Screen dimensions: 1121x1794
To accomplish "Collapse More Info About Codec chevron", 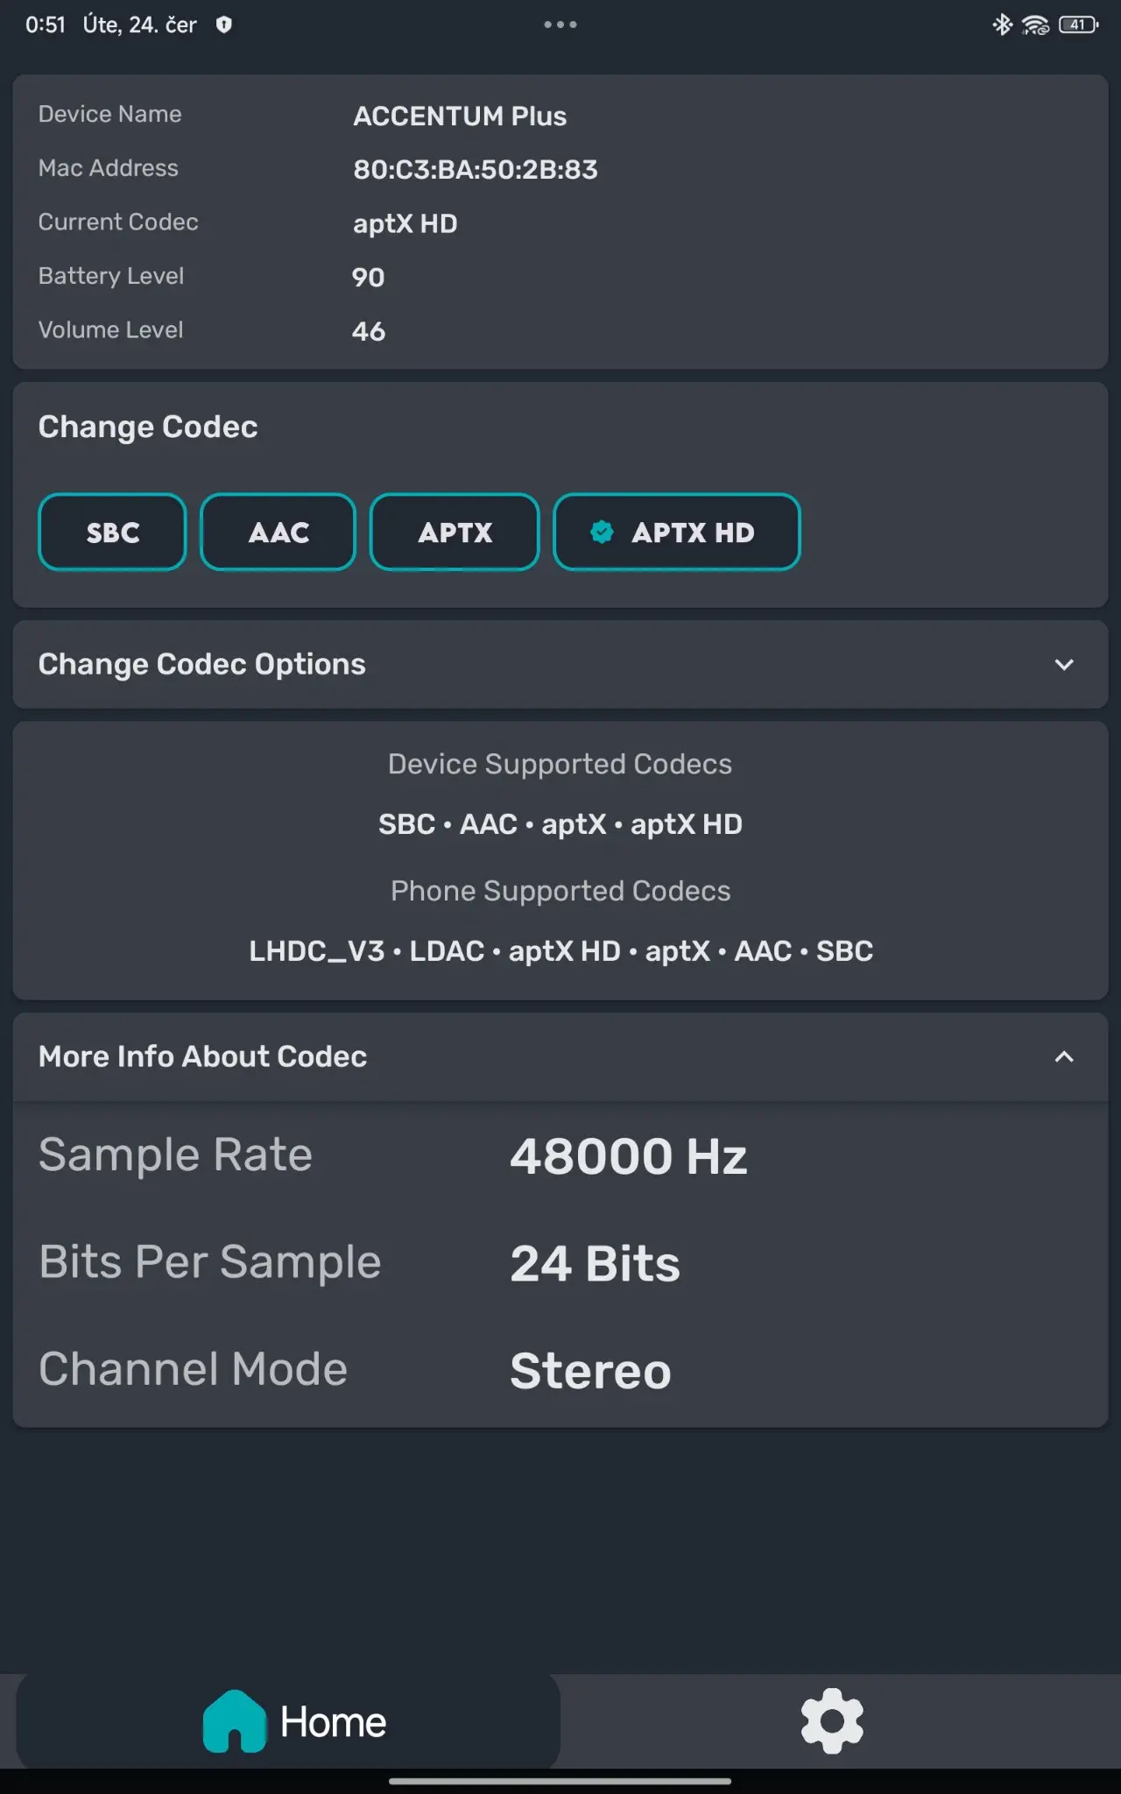I will click(1064, 1056).
